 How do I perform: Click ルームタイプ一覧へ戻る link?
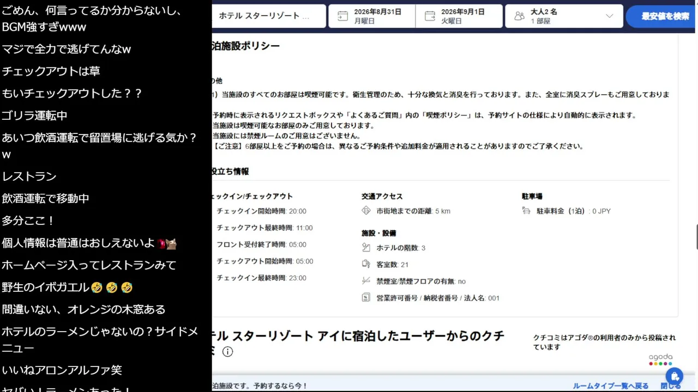coord(610,386)
